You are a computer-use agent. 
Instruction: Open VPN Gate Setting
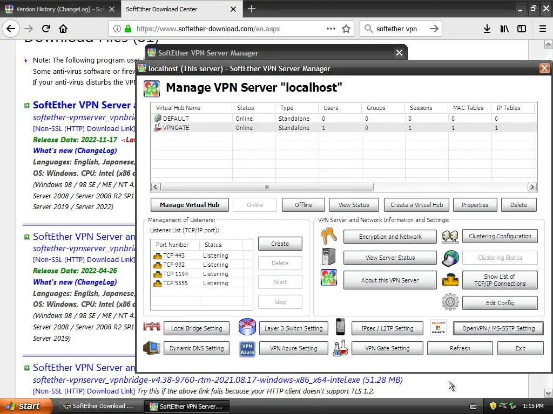tap(387, 348)
